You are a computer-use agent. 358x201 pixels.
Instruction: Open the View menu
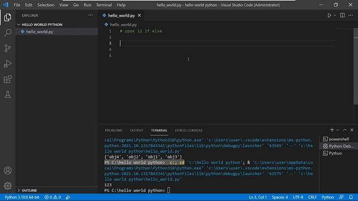64,5
